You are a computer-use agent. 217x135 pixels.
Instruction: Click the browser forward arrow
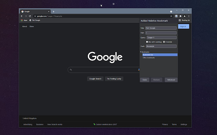pos(26,16)
